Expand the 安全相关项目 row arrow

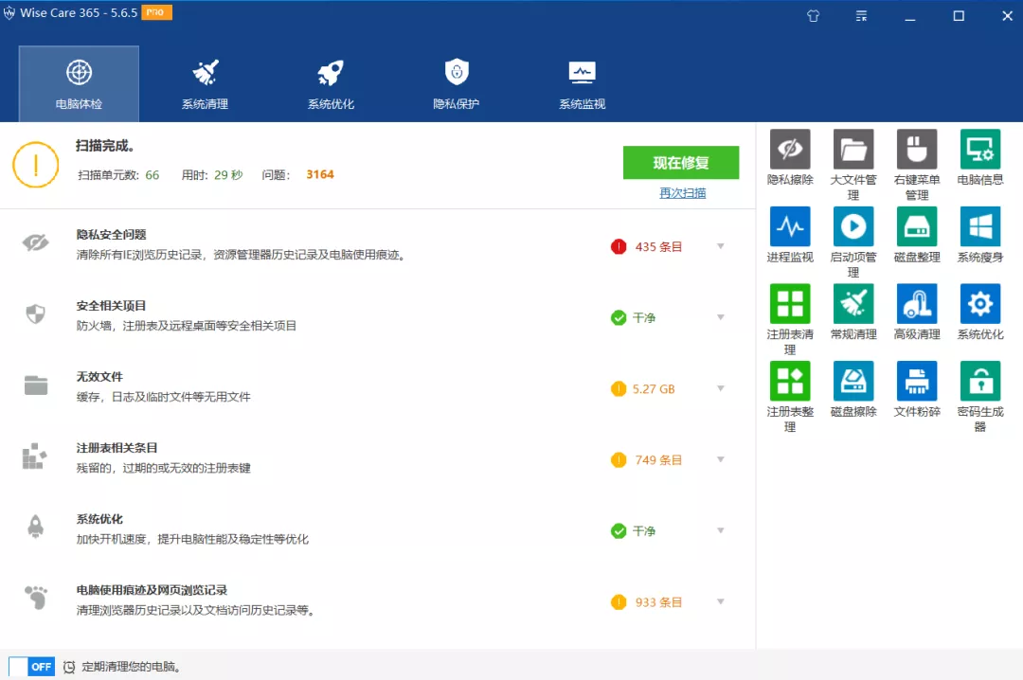coord(720,317)
